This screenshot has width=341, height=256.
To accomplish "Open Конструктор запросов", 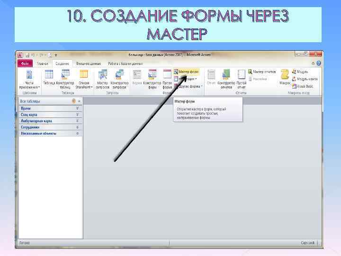I will pyautogui.click(x=119, y=80).
